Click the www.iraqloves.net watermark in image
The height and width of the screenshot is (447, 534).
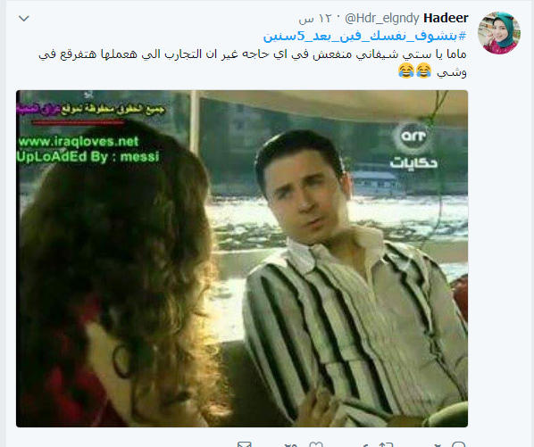(x=79, y=142)
